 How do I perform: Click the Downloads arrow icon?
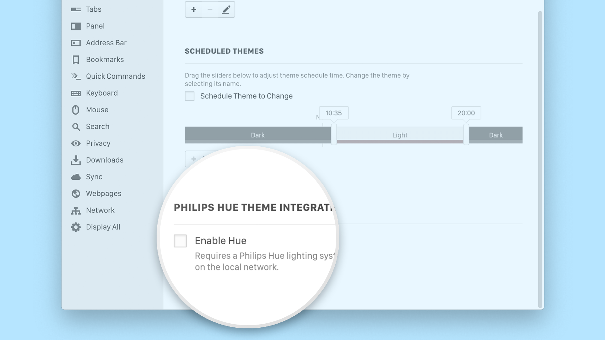(x=76, y=160)
